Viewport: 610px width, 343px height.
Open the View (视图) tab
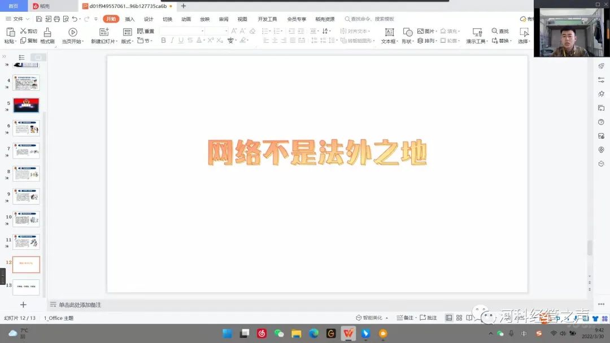242,19
